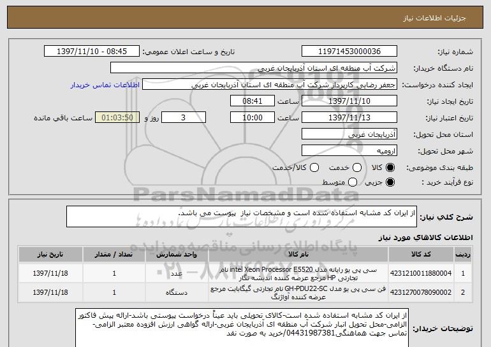Click the جزئیات اطلاعات نیاز page header

[x=434, y=18]
